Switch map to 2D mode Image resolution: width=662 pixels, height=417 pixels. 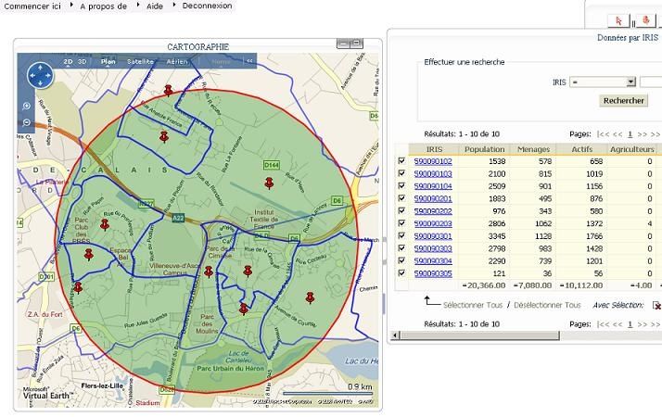pyautogui.click(x=68, y=61)
